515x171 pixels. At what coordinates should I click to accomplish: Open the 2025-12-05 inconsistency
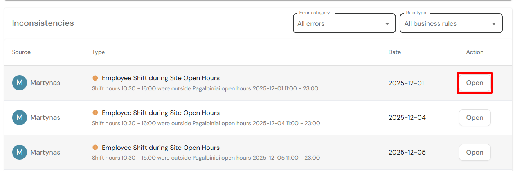tap(475, 152)
